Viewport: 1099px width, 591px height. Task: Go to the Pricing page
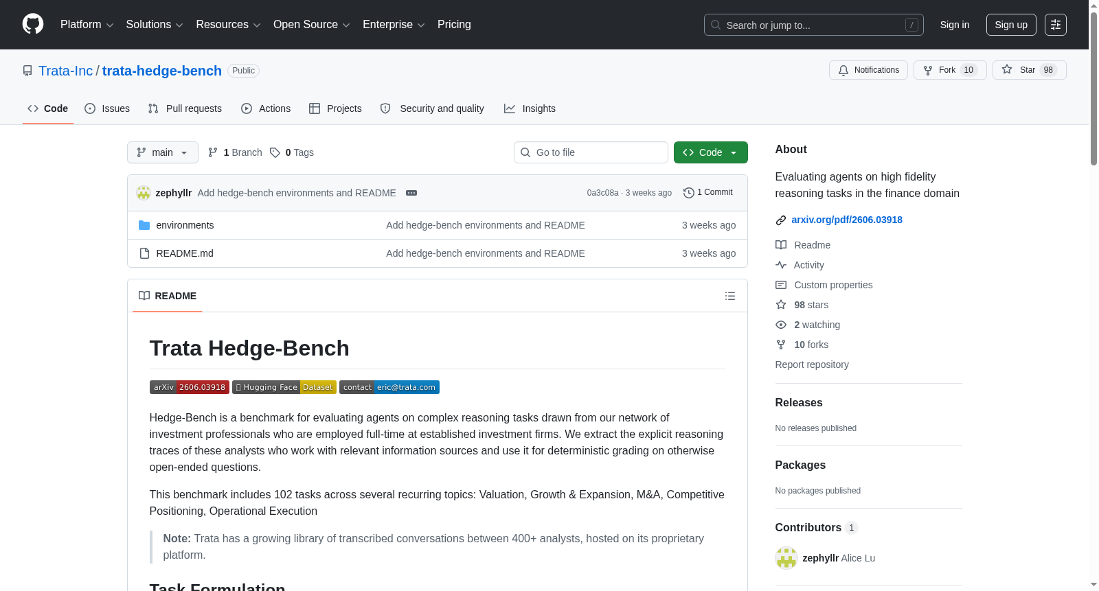(454, 25)
